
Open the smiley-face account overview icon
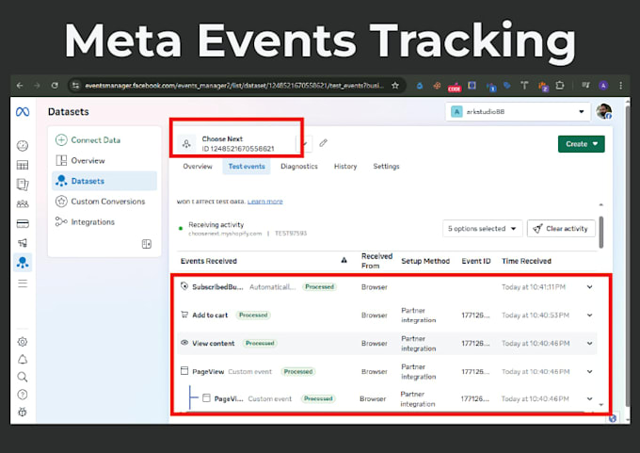point(23,145)
